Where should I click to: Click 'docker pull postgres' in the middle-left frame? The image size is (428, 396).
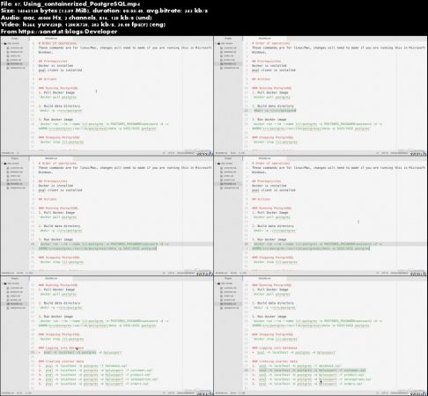[58, 217]
